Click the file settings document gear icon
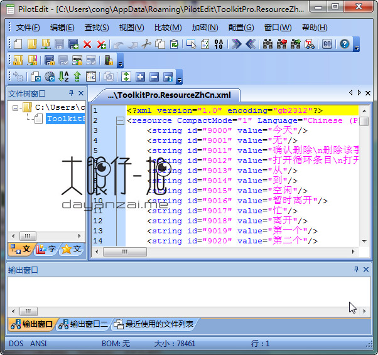This screenshot has height=355, width=378. tap(35, 77)
